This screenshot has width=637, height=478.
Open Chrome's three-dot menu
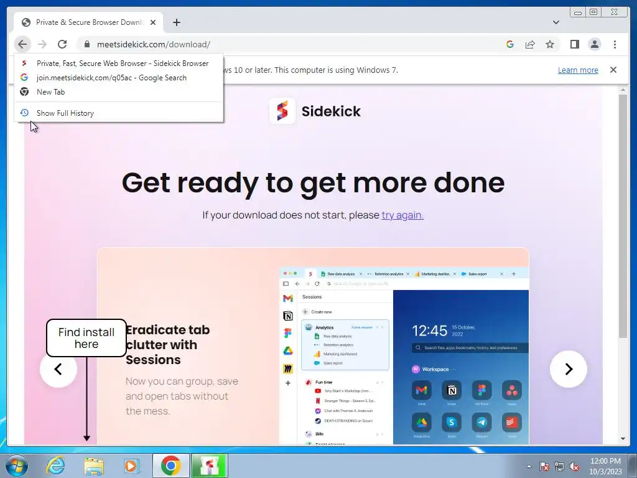click(x=615, y=44)
